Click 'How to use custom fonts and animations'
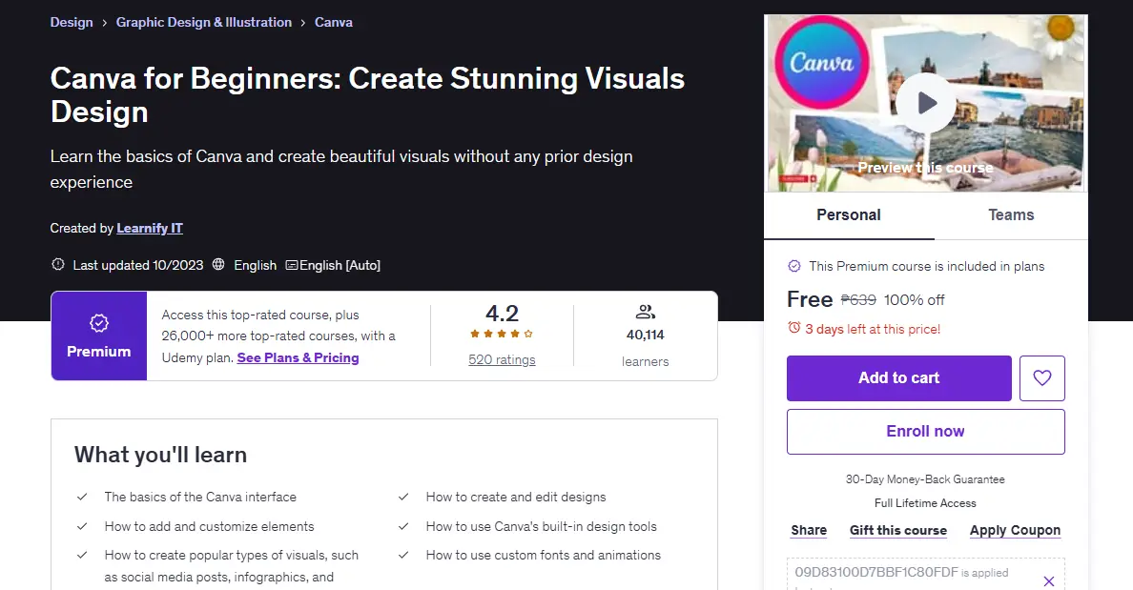Image resolution: width=1133 pixels, height=590 pixels. coord(544,556)
